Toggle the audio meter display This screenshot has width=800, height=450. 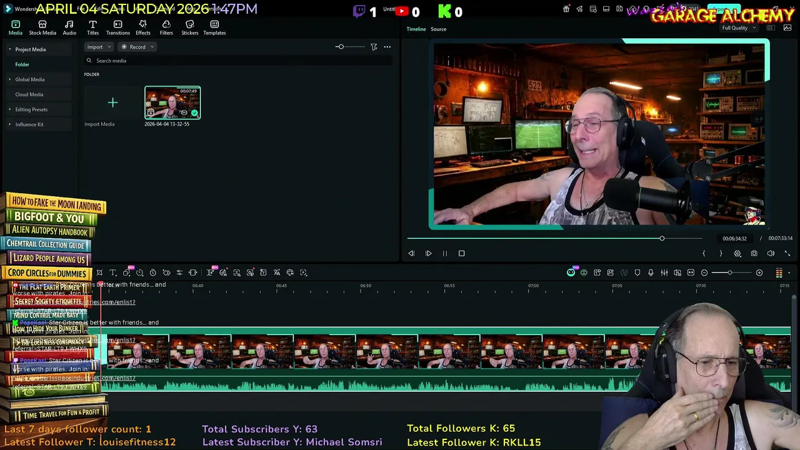tap(779, 273)
